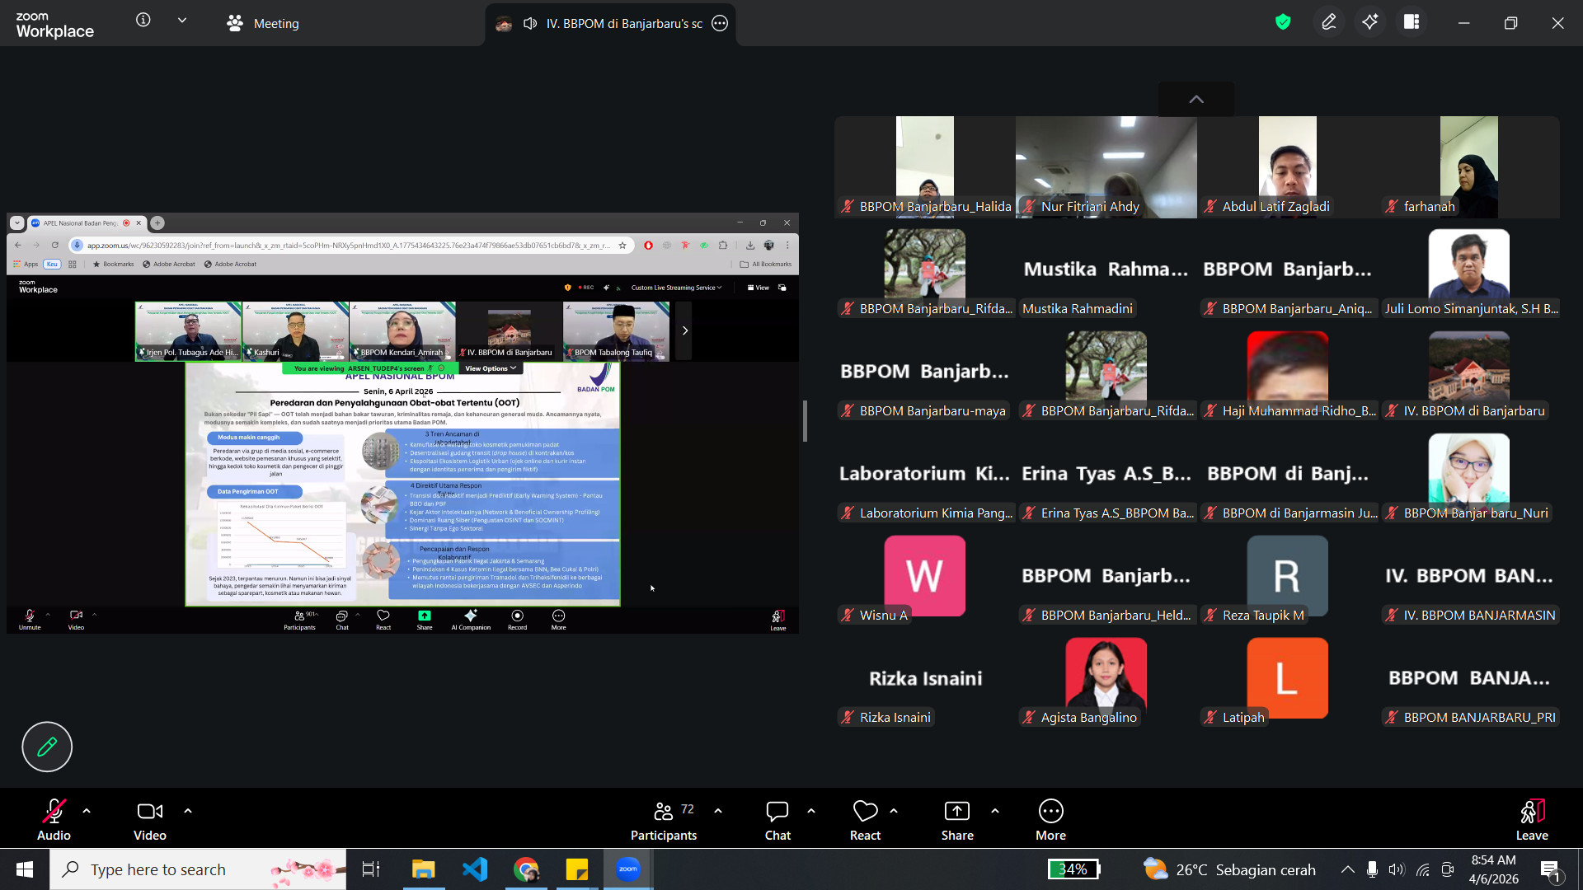This screenshot has height=890, width=1583.
Task: Open the AI Companion sparkle icon
Action: click(x=1370, y=23)
